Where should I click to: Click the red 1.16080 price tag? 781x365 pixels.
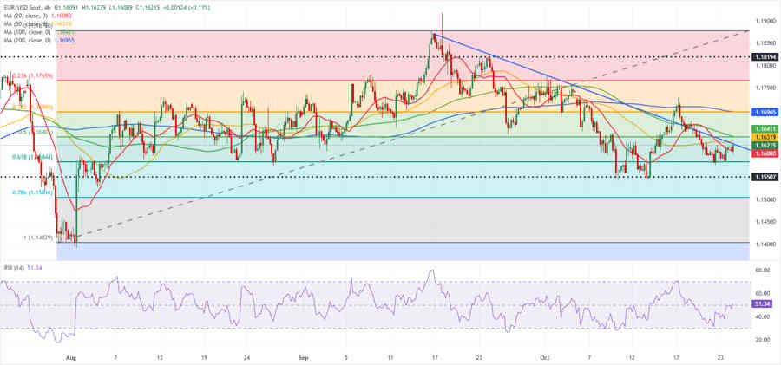[x=765, y=153]
